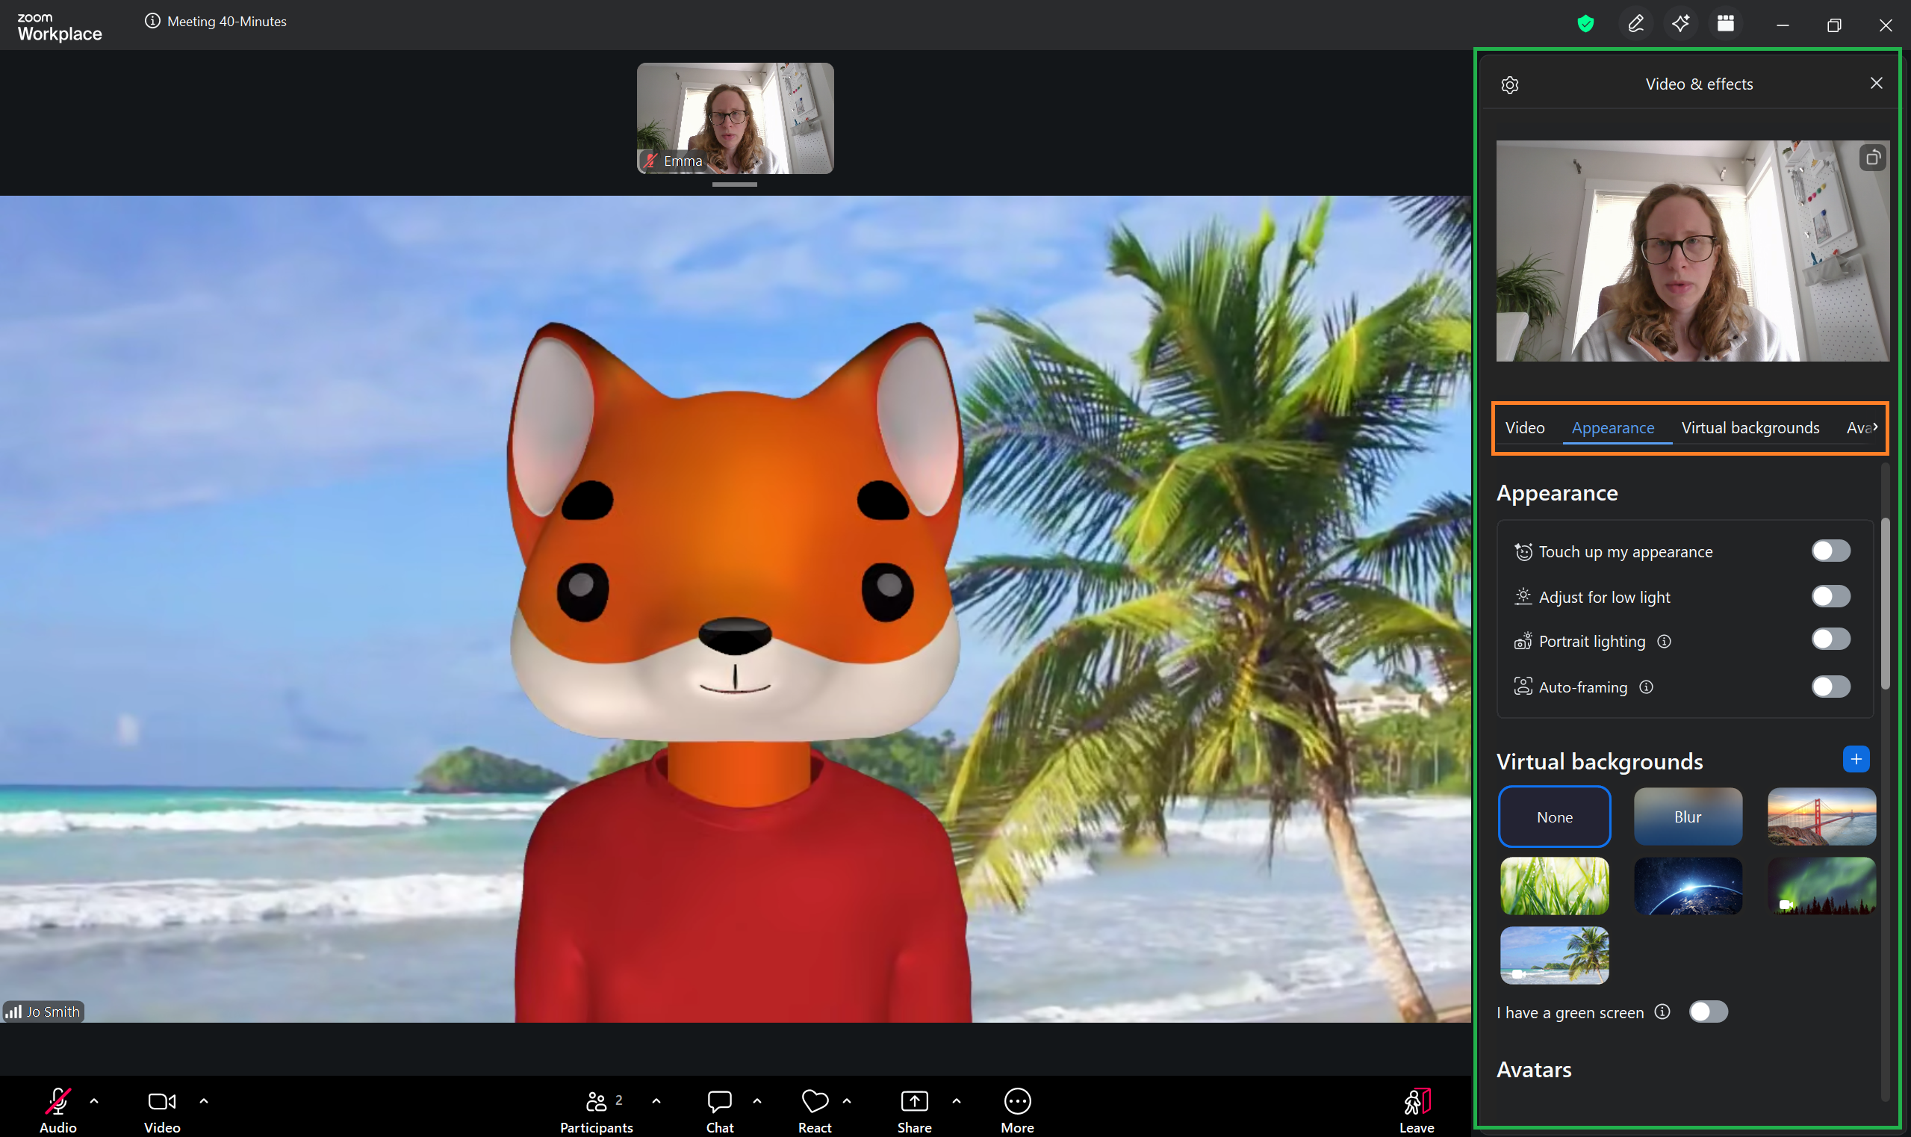Click the Zoom Workplace logo
This screenshot has width=1911, height=1137.
click(60, 27)
